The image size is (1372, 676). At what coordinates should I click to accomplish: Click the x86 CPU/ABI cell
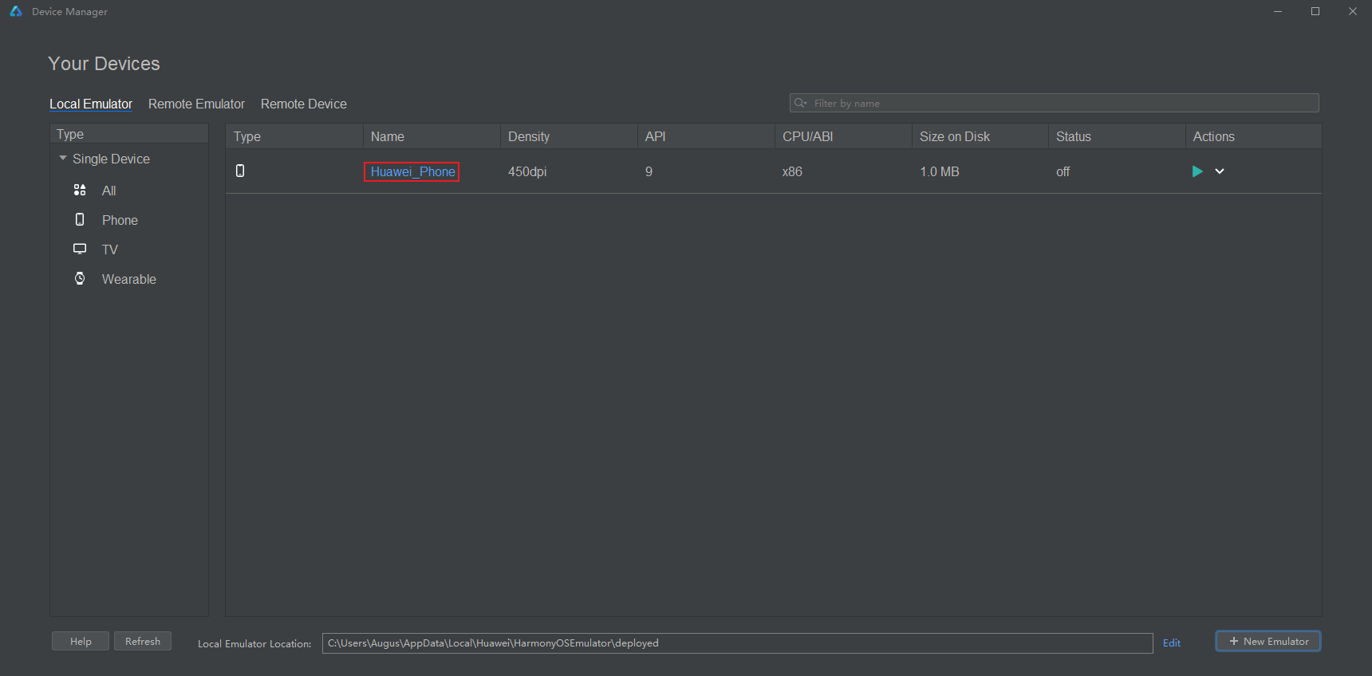click(792, 171)
